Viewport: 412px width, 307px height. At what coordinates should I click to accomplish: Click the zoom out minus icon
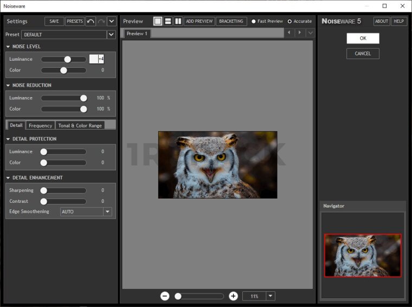tap(165, 296)
